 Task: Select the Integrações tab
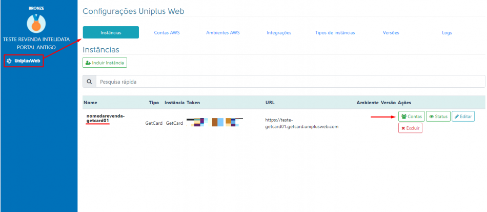[x=279, y=32]
